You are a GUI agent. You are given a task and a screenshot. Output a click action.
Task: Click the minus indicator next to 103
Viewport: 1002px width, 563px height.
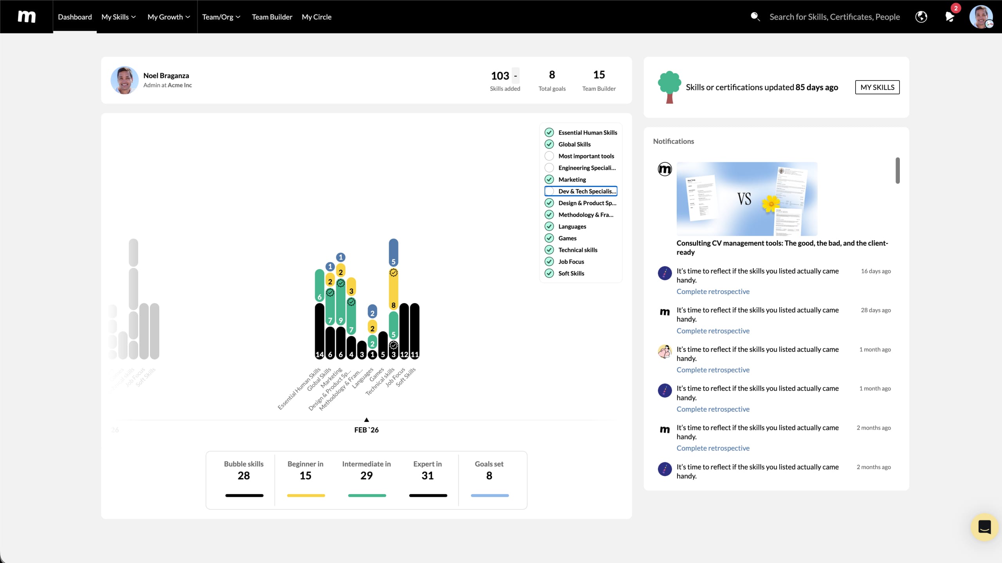[x=515, y=75]
